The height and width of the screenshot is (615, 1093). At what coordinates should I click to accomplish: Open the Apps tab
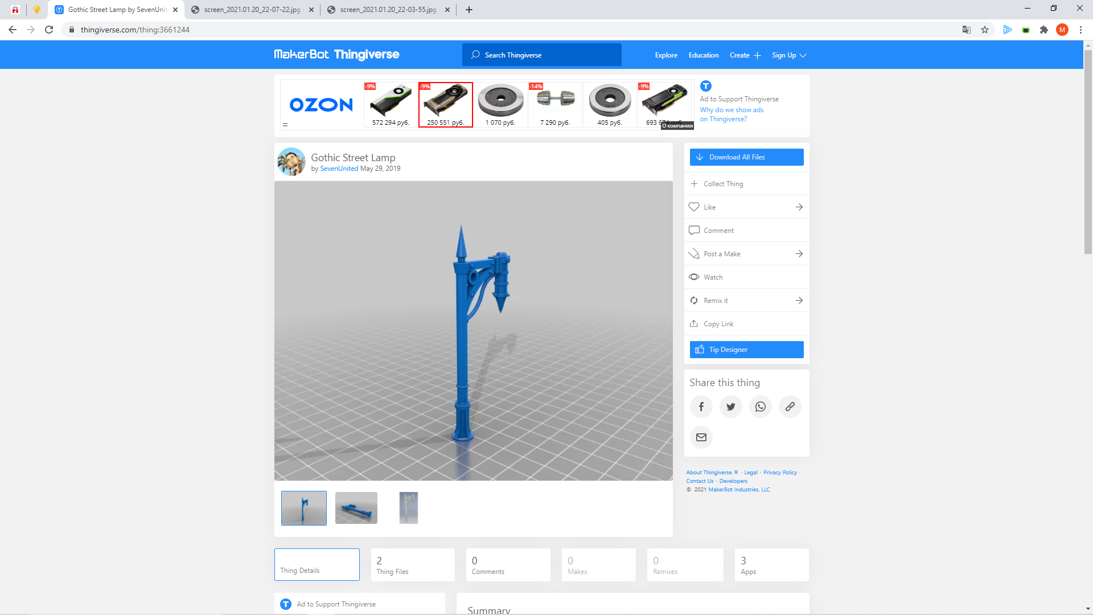771,565
